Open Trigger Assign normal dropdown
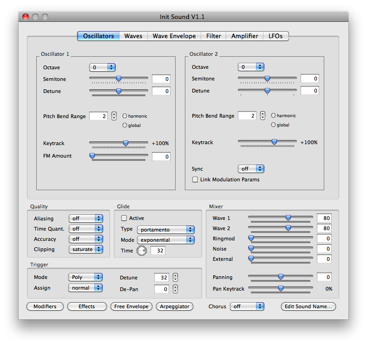The image size is (367, 345). (85, 288)
